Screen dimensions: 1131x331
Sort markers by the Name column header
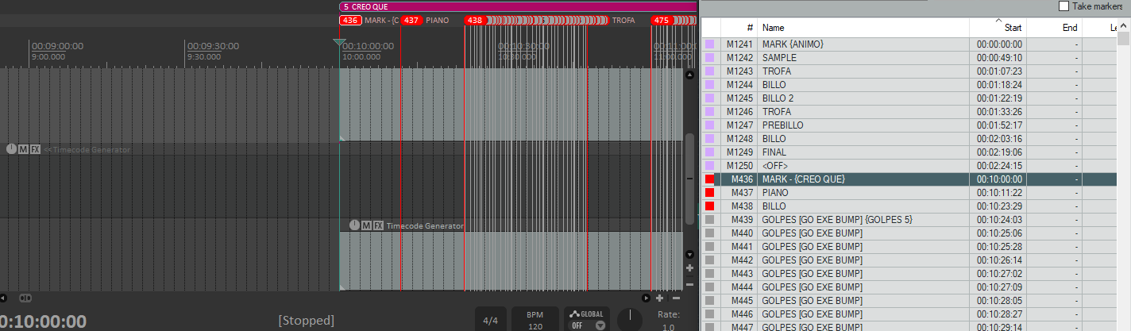pyautogui.click(x=862, y=28)
